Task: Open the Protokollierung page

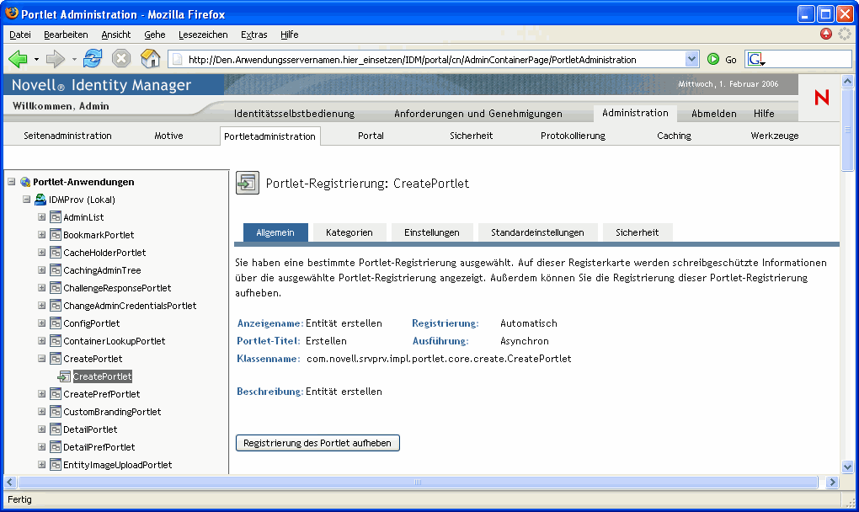Action: [573, 136]
